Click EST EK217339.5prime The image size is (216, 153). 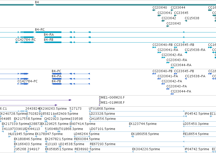coord(15,124)
